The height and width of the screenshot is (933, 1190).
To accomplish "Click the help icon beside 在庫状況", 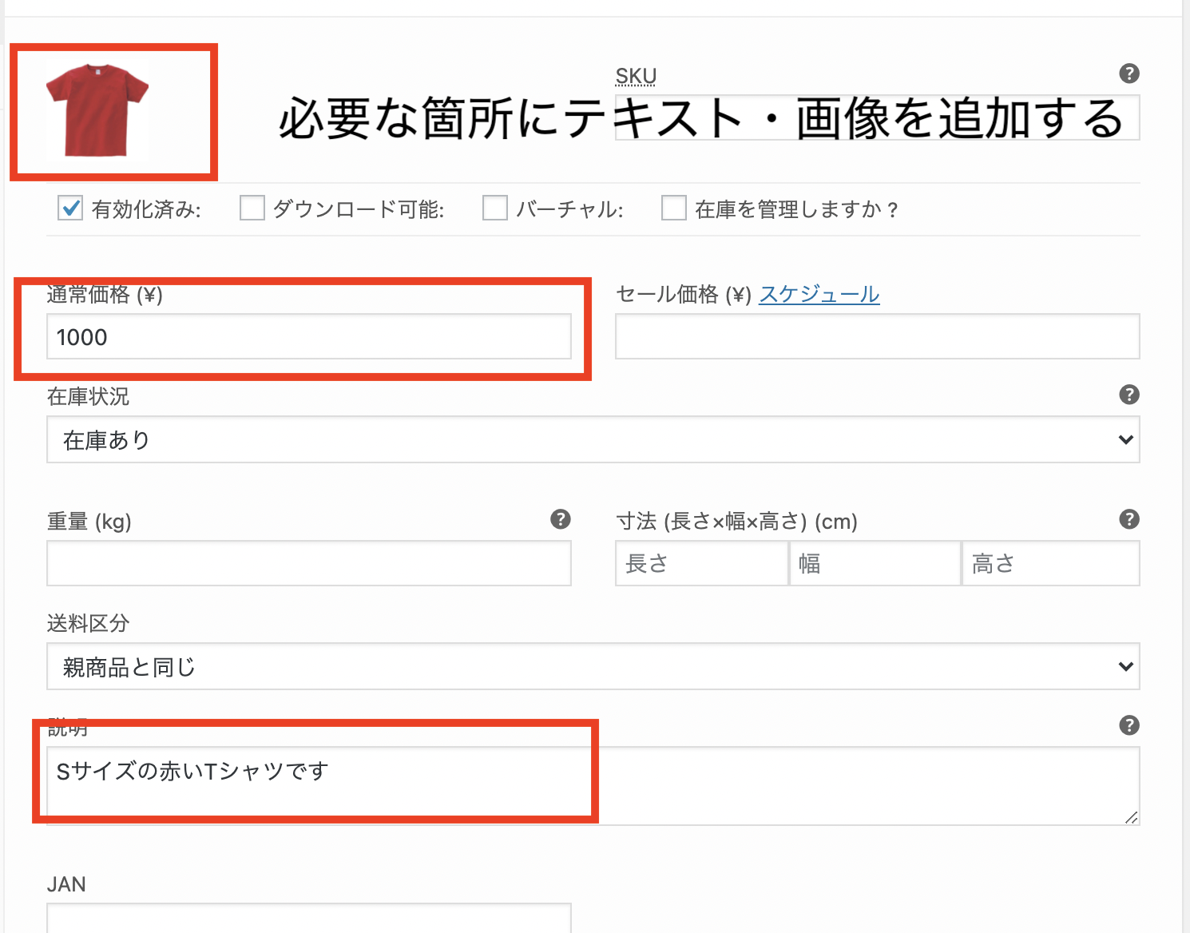I will [x=1129, y=395].
